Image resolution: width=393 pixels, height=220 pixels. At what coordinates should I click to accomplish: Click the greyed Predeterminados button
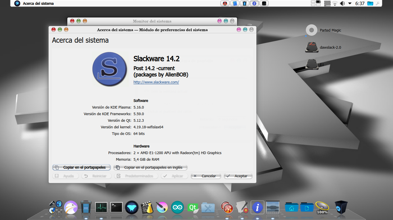[x=136, y=176]
